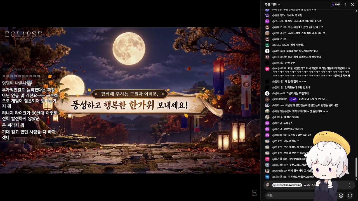Open the pinned message three-dot menu
The width and height of the screenshot is (358, 201).
pos(349,185)
